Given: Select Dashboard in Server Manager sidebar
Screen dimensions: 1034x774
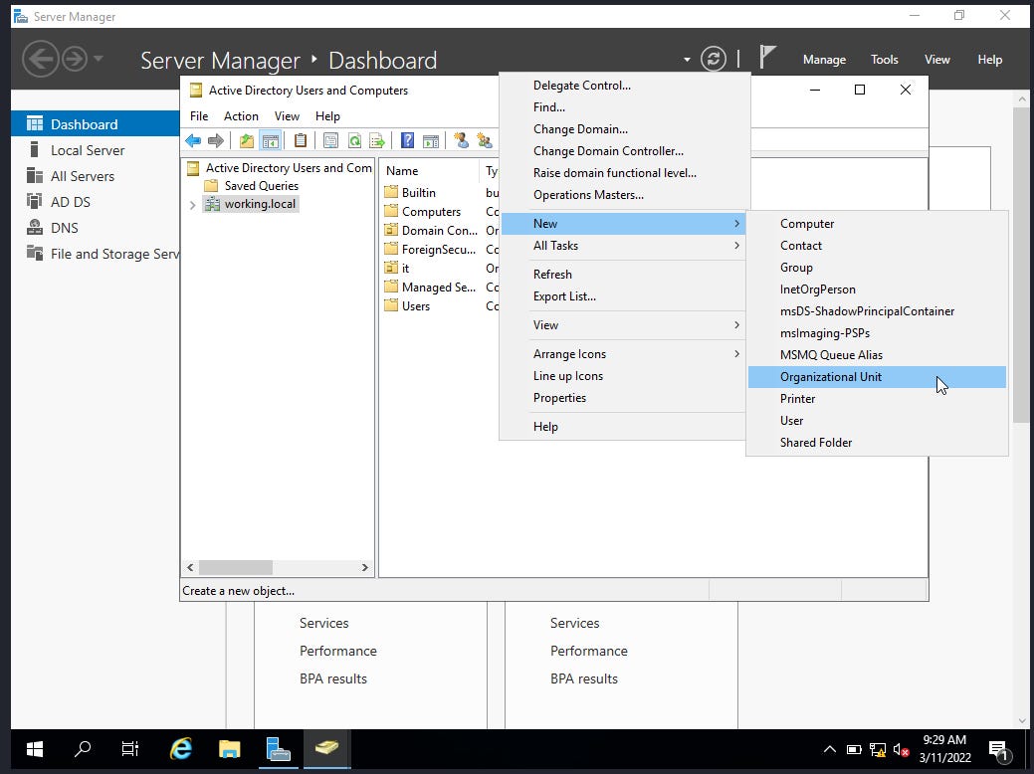Looking at the screenshot, I should pyautogui.click(x=96, y=124).
